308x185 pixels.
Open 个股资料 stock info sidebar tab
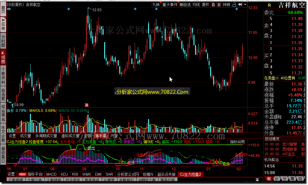pos(3,76)
